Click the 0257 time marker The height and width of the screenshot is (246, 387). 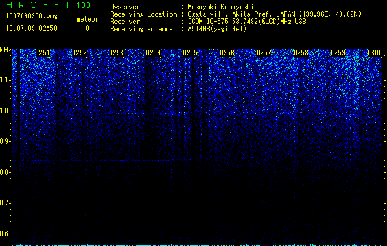click(x=264, y=53)
